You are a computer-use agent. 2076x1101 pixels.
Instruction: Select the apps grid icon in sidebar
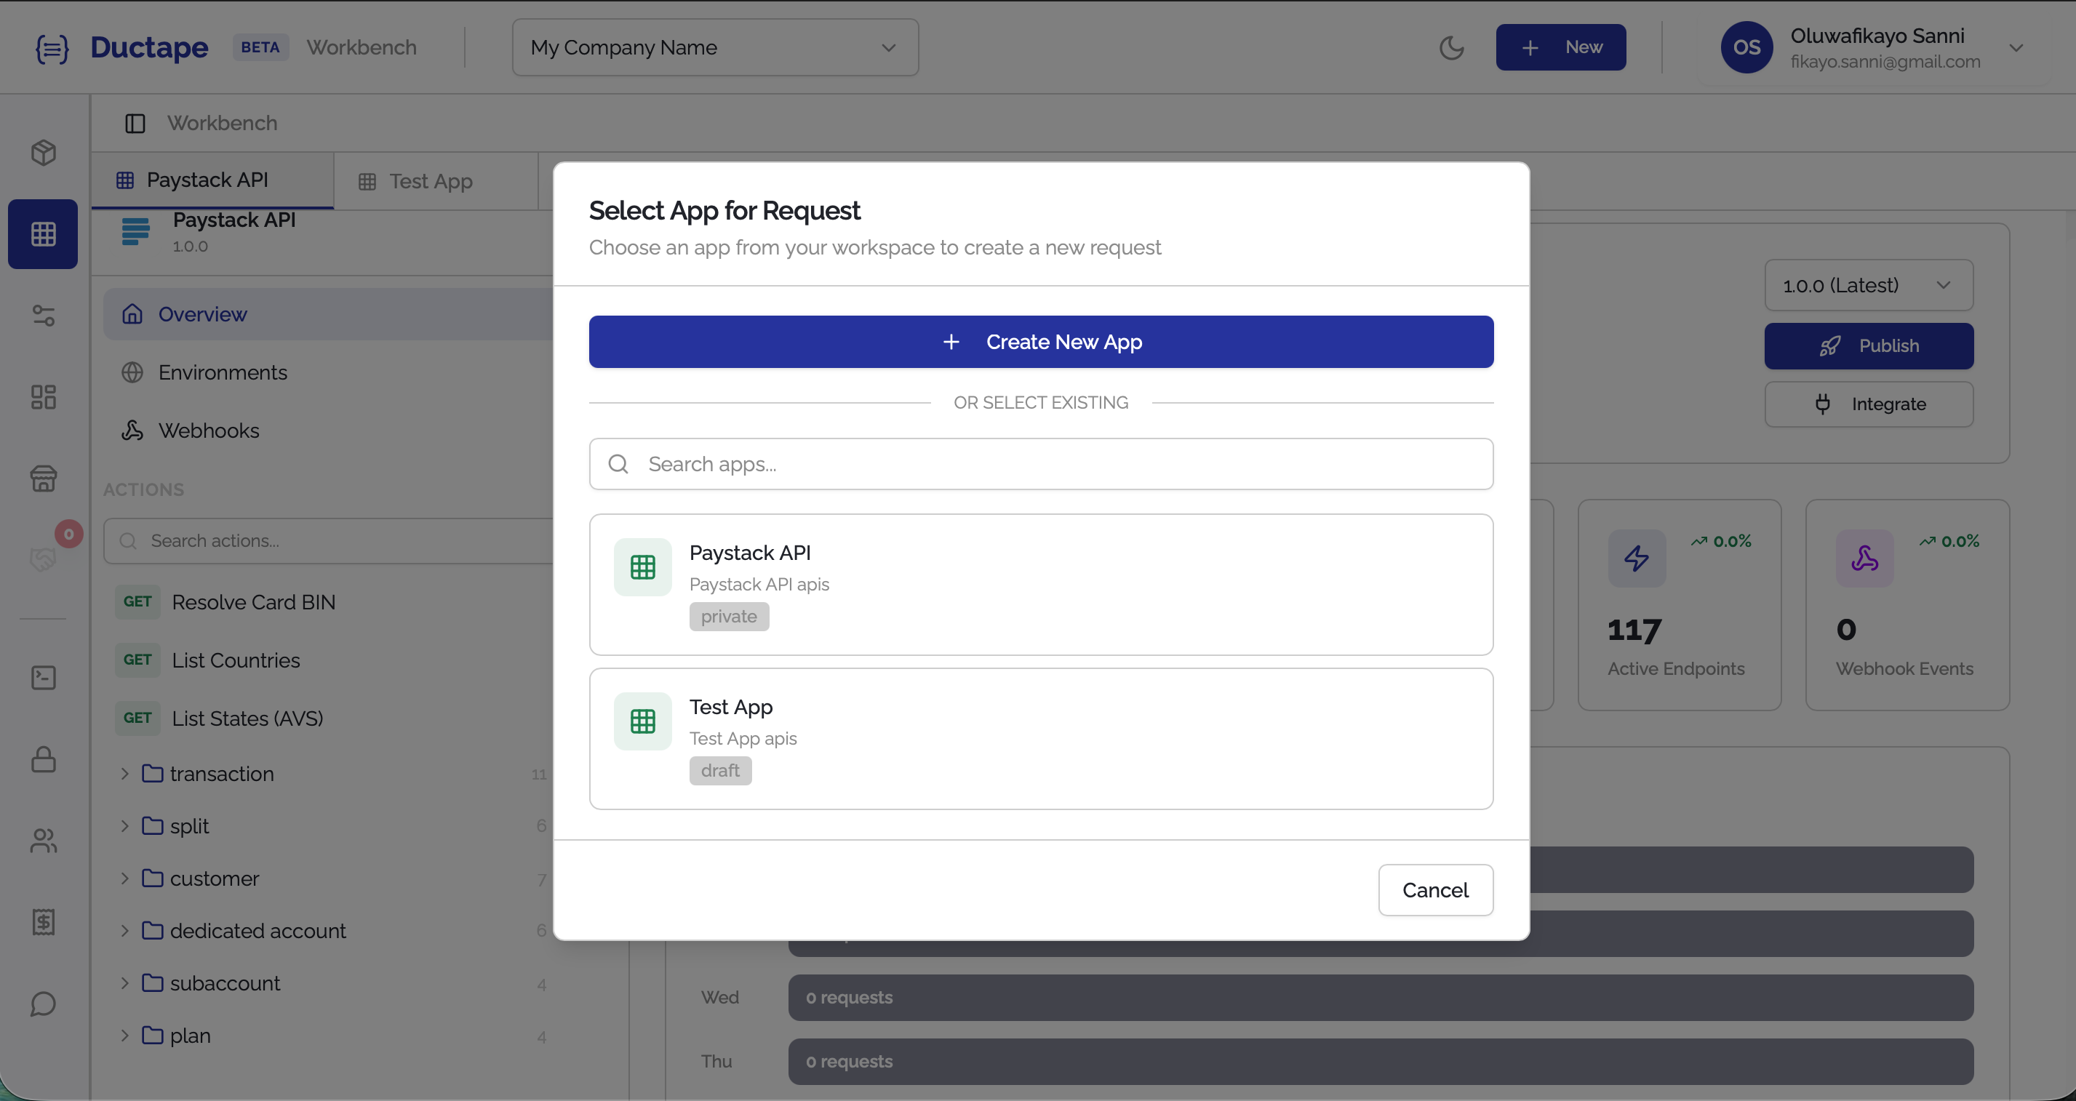(42, 233)
